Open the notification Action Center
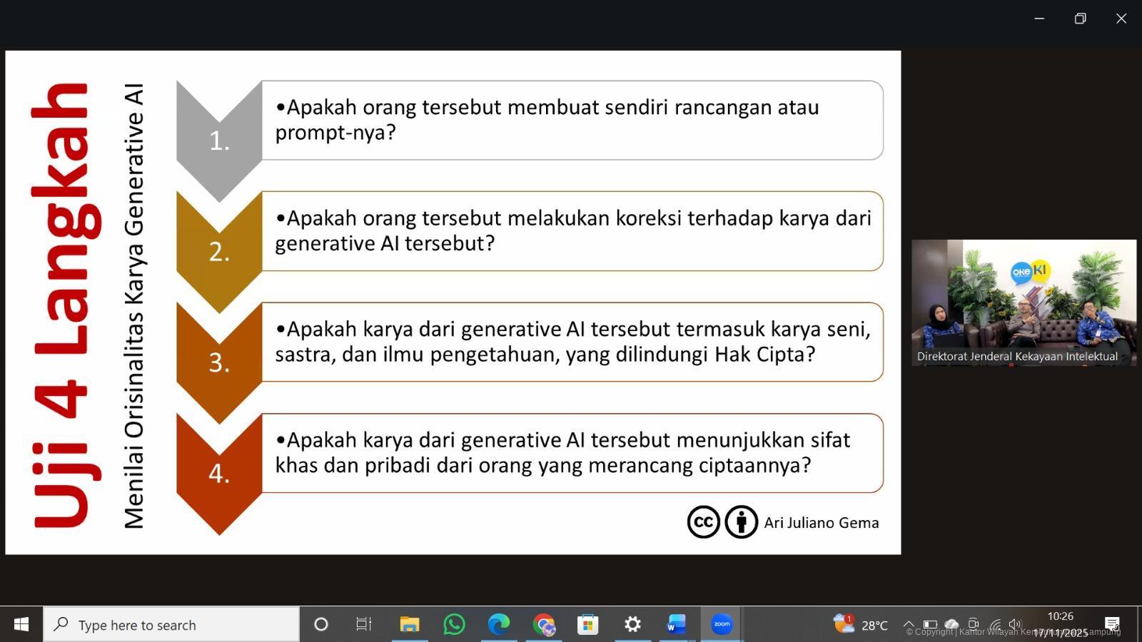The height and width of the screenshot is (642, 1142). pyautogui.click(x=1112, y=624)
